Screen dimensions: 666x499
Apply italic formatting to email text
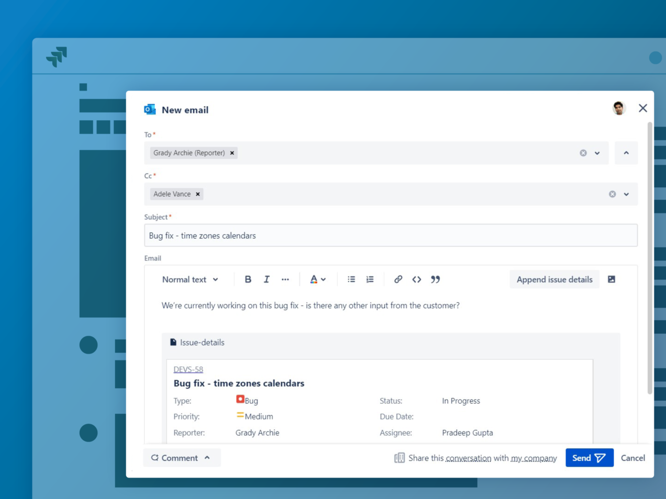[x=267, y=279]
